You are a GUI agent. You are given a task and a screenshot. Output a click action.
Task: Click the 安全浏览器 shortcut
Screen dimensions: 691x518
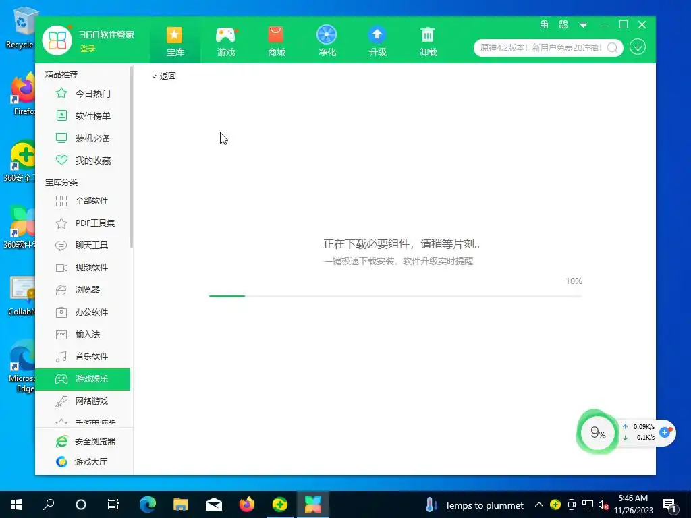click(86, 441)
